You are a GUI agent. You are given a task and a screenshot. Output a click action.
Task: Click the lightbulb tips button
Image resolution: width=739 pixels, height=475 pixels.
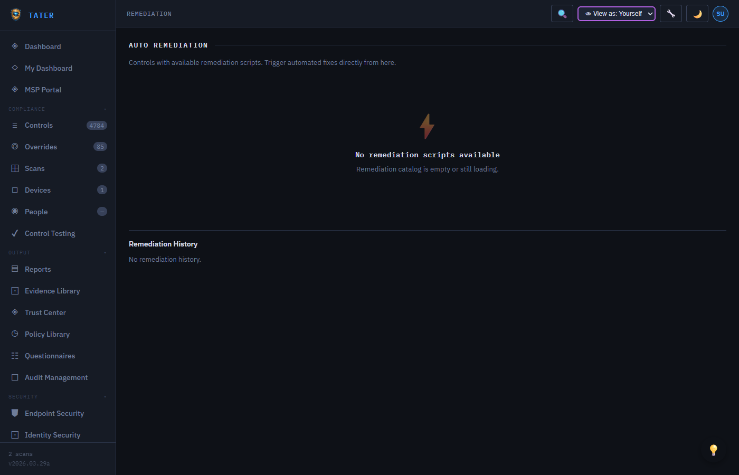point(714,450)
